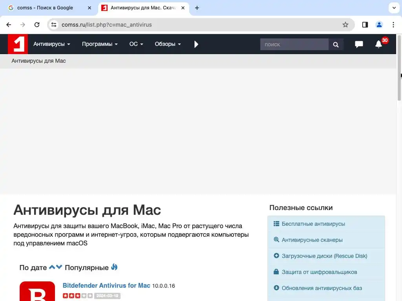
Task: Click the comss.ru address bar URL
Action: (x=107, y=25)
